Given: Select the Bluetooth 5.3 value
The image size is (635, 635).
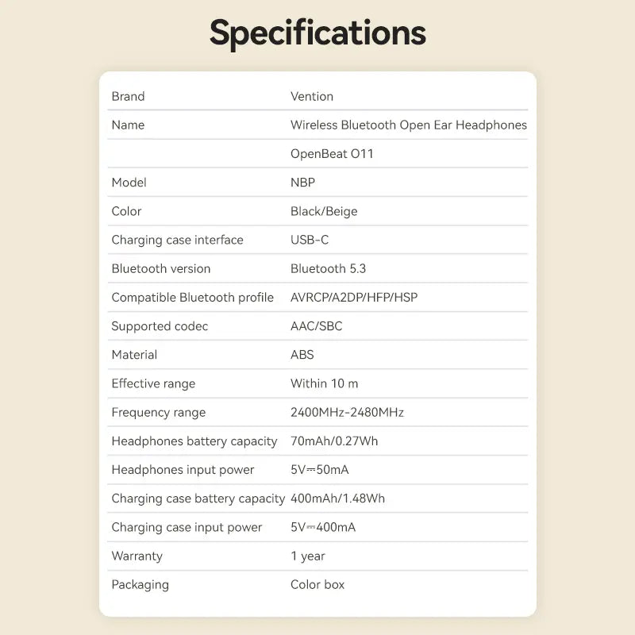Looking at the screenshot, I should [x=328, y=268].
